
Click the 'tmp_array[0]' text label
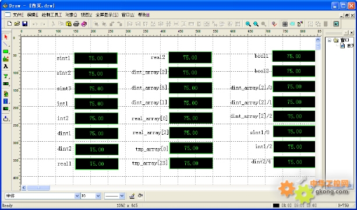pyautogui.click(x=151, y=149)
